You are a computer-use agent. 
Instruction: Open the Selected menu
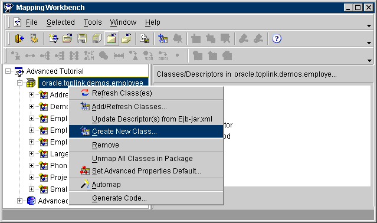click(x=61, y=22)
